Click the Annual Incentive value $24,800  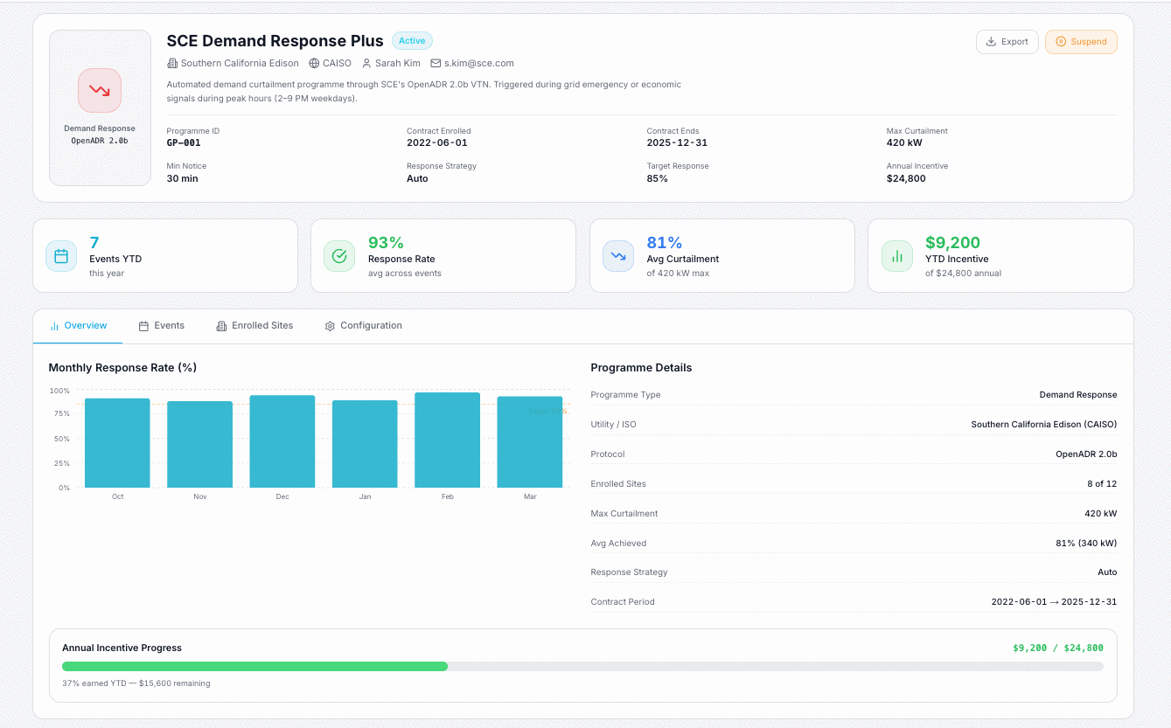click(x=906, y=178)
